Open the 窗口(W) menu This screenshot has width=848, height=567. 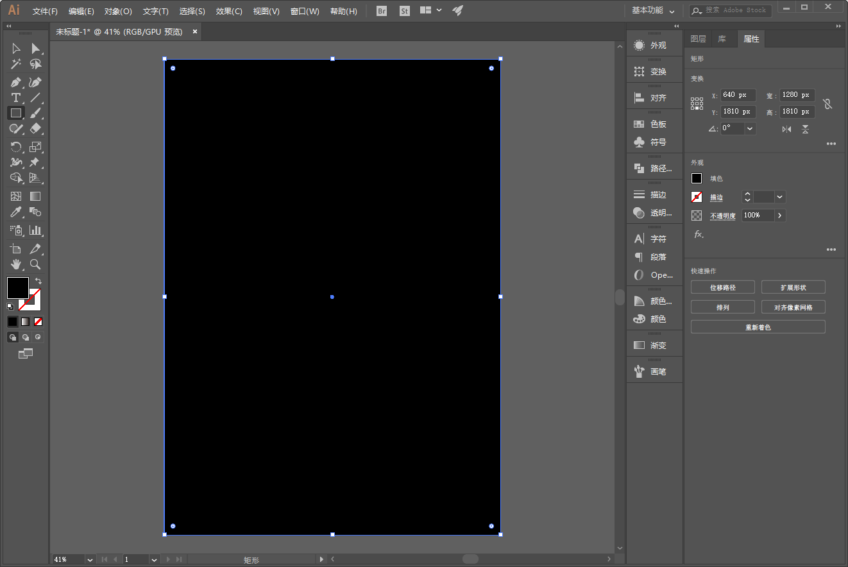[305, 12]
